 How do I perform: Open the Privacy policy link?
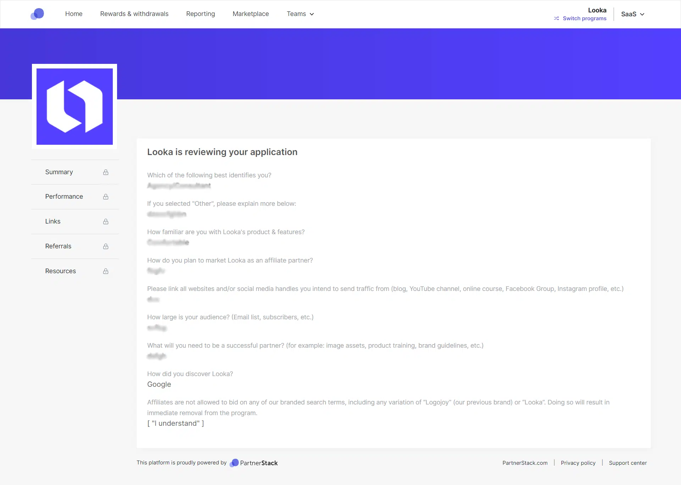click(578, 463)
